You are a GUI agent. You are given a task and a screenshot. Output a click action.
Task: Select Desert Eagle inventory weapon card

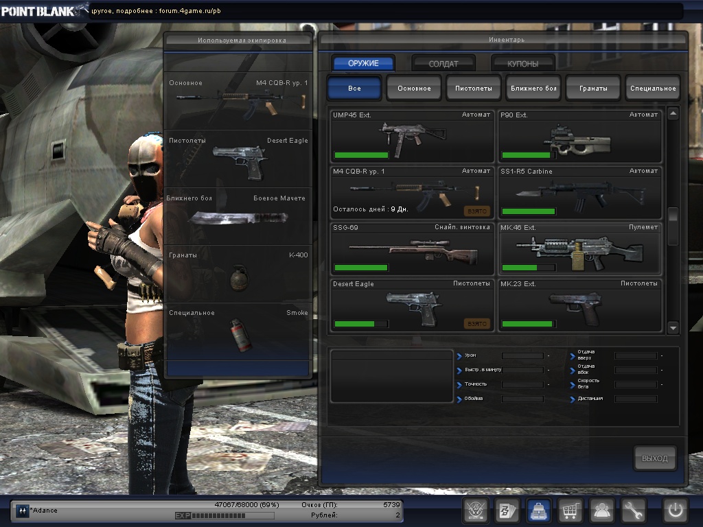pos(412,305)
